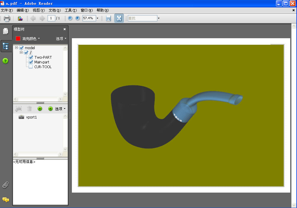Click the create view camera icon
The width and height of the screenshot is (297, 208).
coord(18,108)
